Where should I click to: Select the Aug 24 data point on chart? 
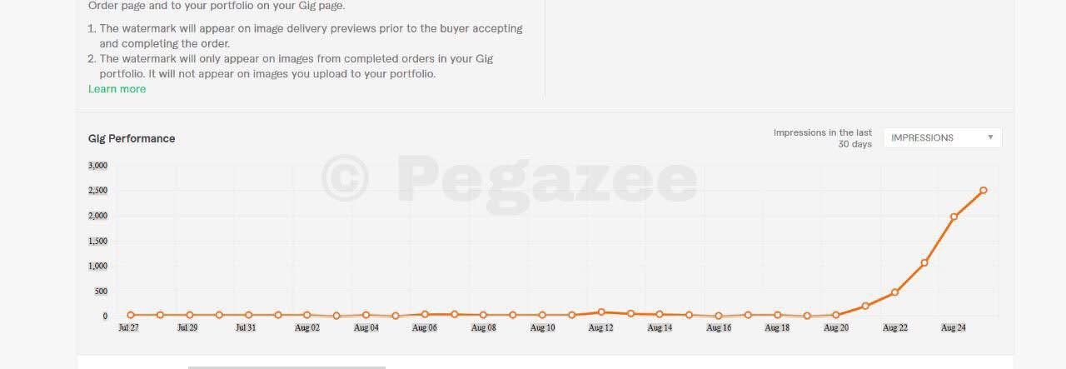pyautogui.click(x=954, y=217)
